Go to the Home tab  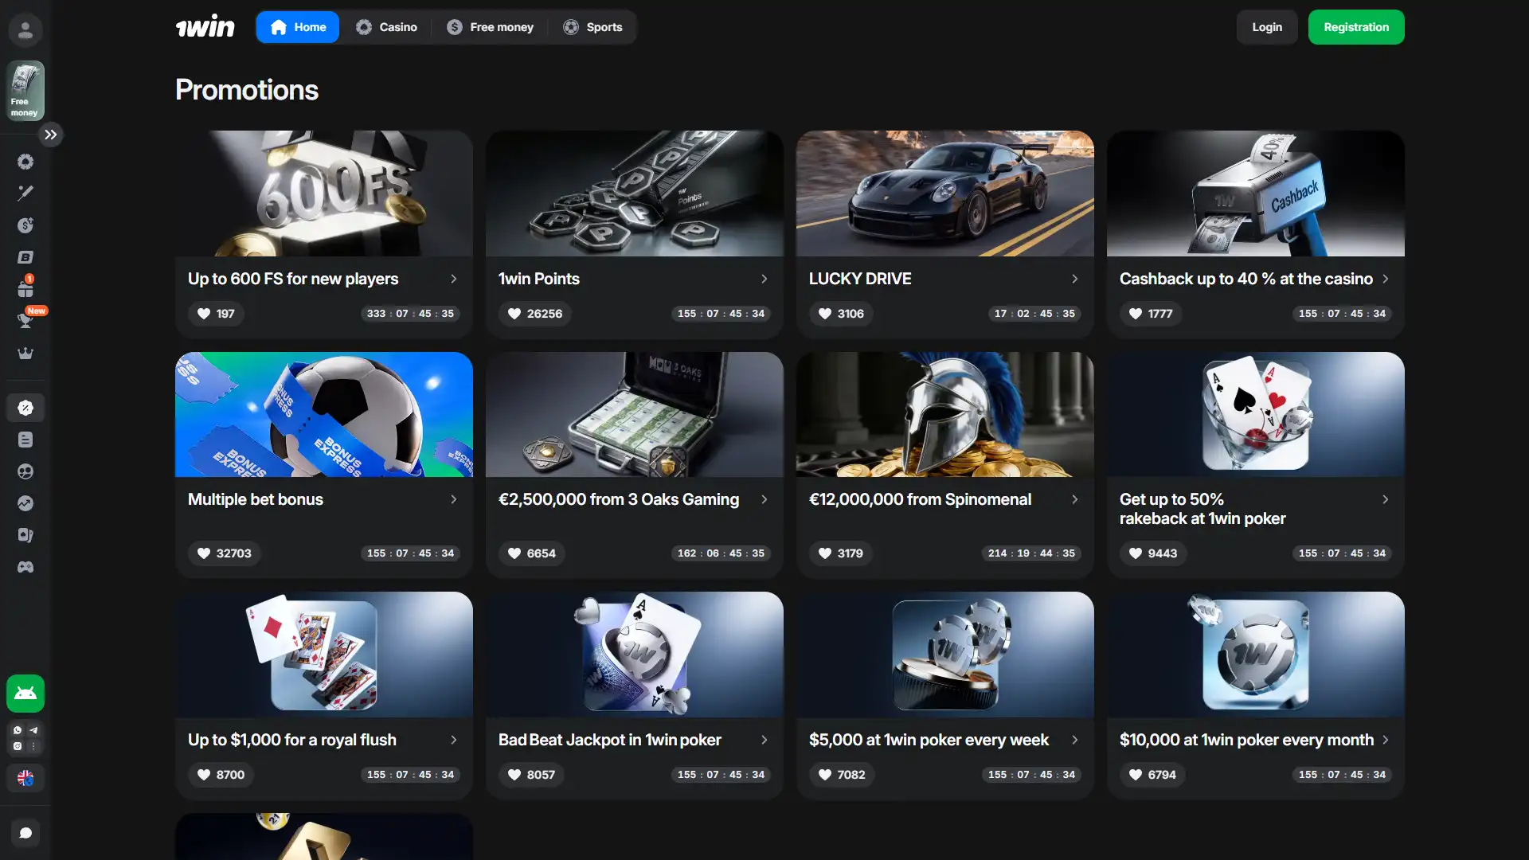point(298,27)
